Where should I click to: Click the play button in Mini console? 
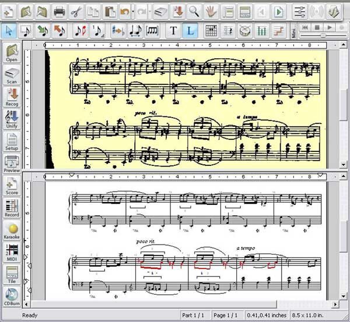coord(329,27)
